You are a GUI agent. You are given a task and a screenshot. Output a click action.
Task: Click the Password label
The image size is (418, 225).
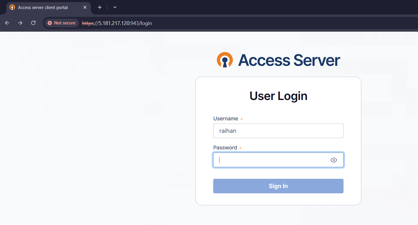coord(225,148)
